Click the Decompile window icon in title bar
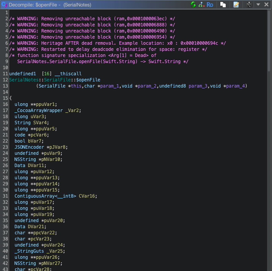The image size is (272, 271). click(4, 5)
